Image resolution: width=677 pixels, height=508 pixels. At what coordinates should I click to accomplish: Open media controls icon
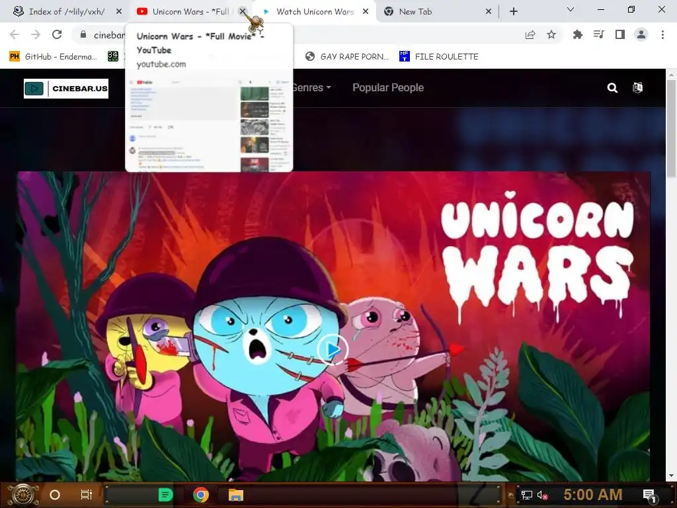tap(599, 34)
